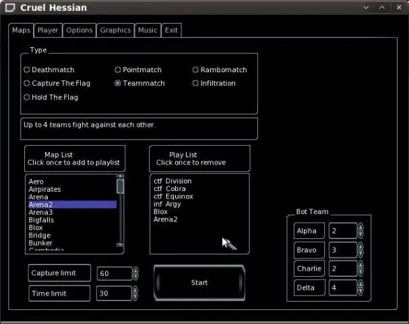Add Aero map to playlist
Viewport: 409px width, 324px height.
pyautogui.click(x=72, y=182)
